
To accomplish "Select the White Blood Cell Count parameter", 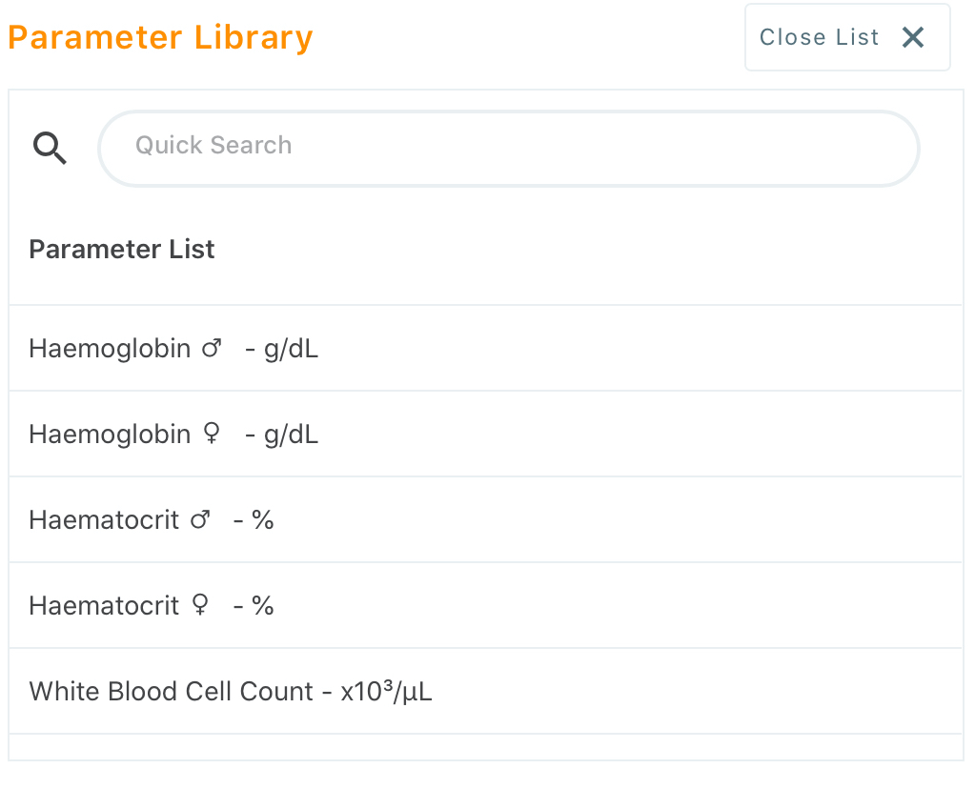I will 231,691.
